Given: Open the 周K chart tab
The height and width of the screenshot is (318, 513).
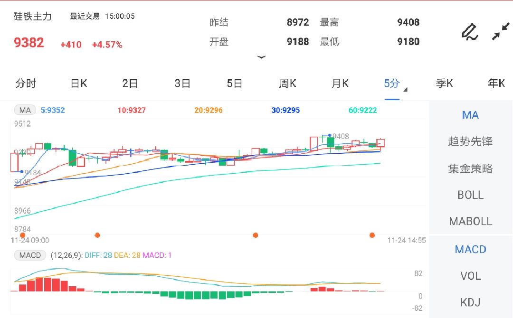Looking at the screenshot, I should pyautogui.click(x=287, y=84).
